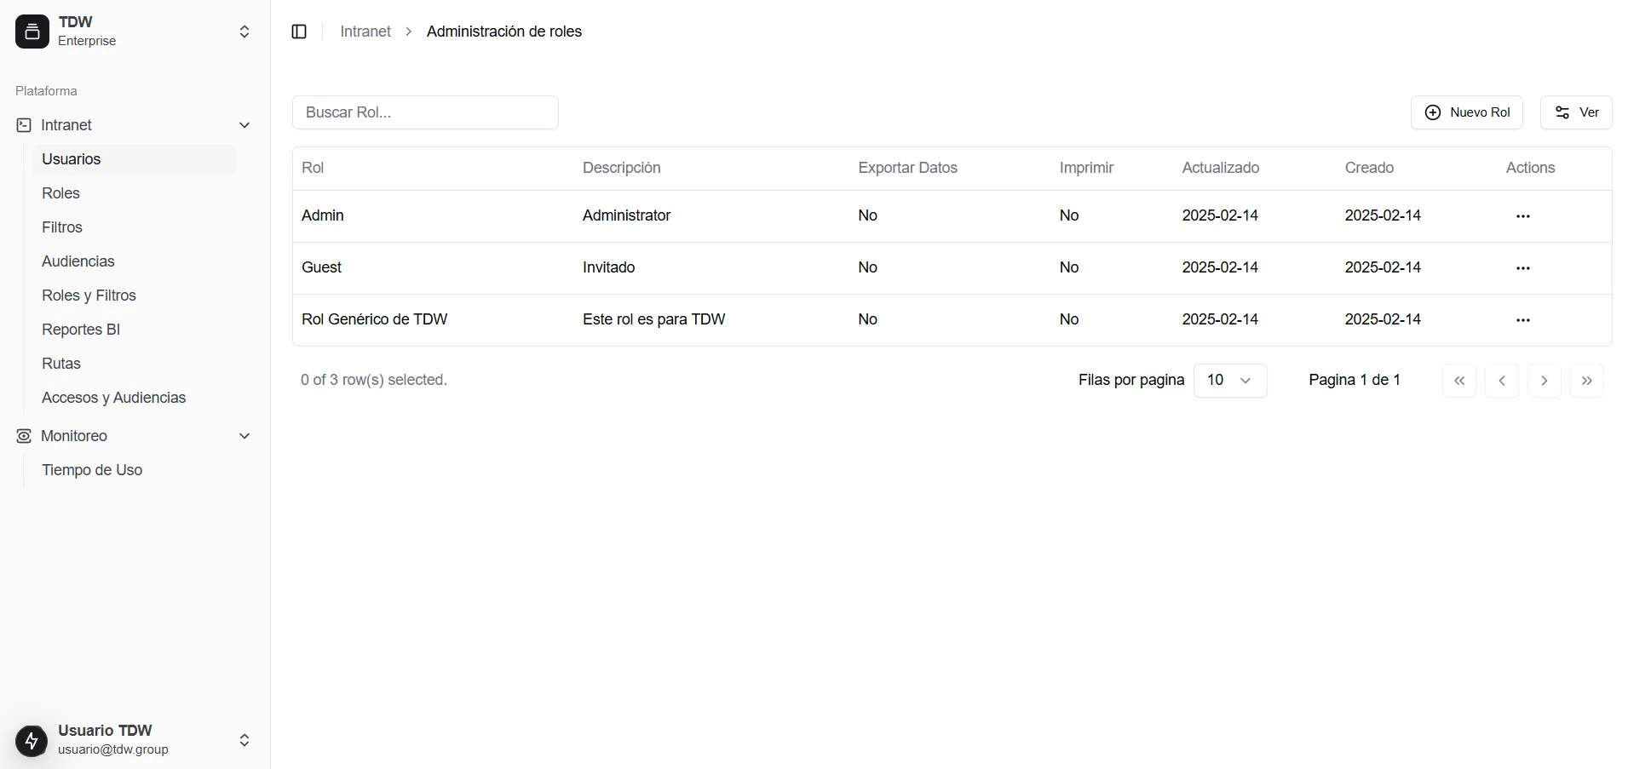Toggle the sidebar panel icon
This screenshot has height=769, width=1628.
point(299,32)
